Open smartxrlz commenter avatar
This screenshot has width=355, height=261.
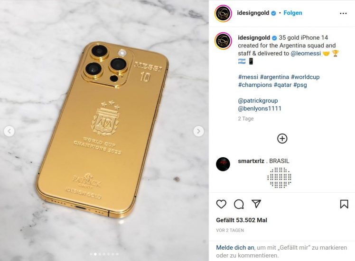223,164
